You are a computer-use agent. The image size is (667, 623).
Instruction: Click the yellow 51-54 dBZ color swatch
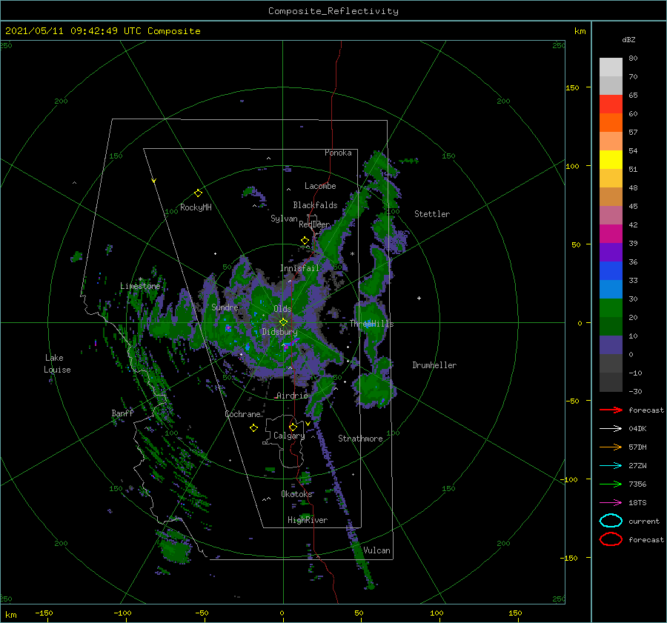pos(611,159)
